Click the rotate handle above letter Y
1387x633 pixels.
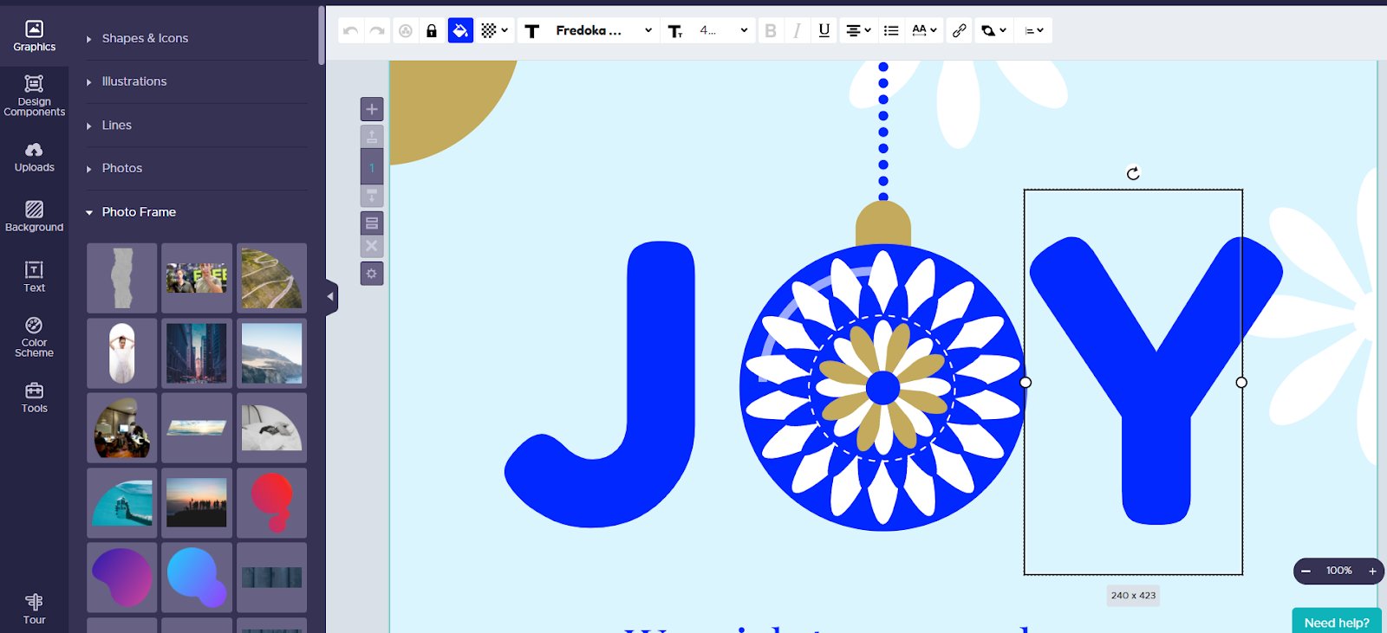pyautogui.click(x=1133, y=174)
